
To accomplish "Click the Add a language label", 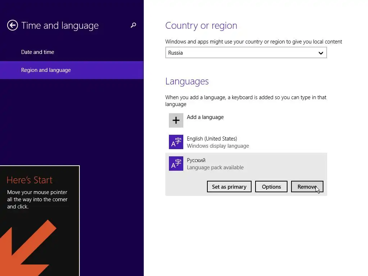I will [205, 117].
